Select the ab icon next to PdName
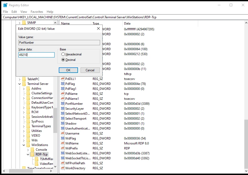Image resolution: width=248 pixels, height=175 pixels. [x=62, y=94]
